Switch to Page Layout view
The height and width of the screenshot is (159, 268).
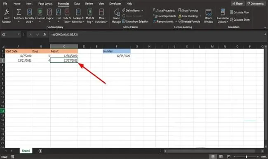221,157
